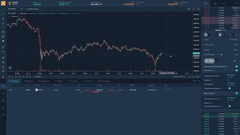240x135 pixels.
Task: Toggle Закрытие пустой позиции switch
Action: coord(237,67)
